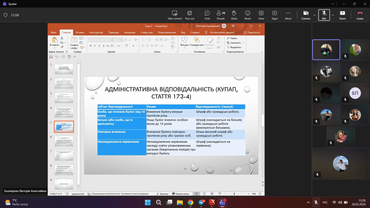Select the participant tile with БП initials
Image resolution: width=370 pixels, height=208 pixels.
pyautogui.click(x=355, y=93)
